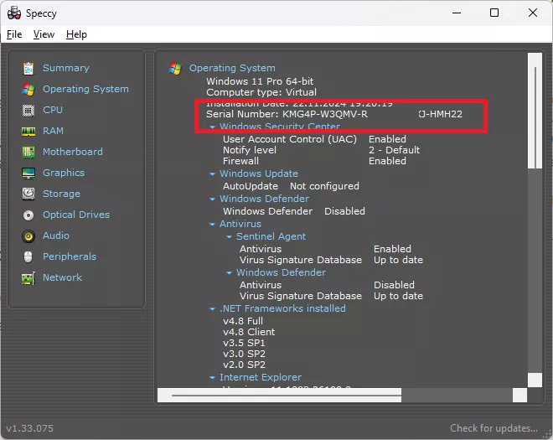This screenshot has height=440, width=553.
Task: Open the View menu
Action: point(44,34)
